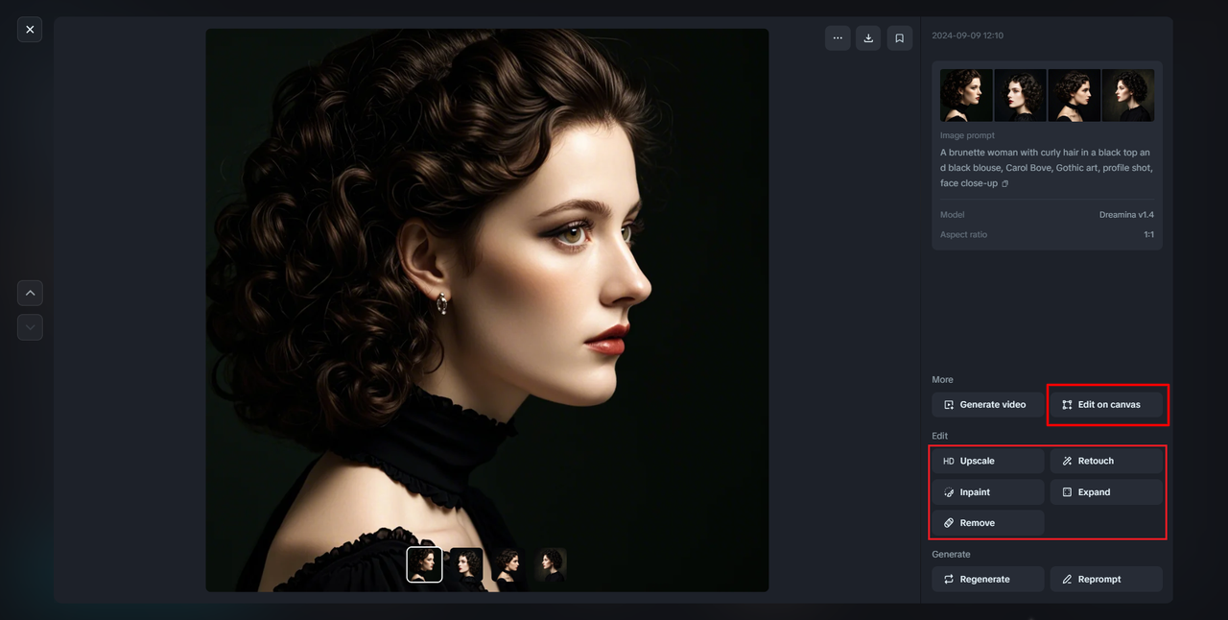Screen dimensions: 1228x620
Task: Regenerate the image
Action: click(x=987, y=579)
